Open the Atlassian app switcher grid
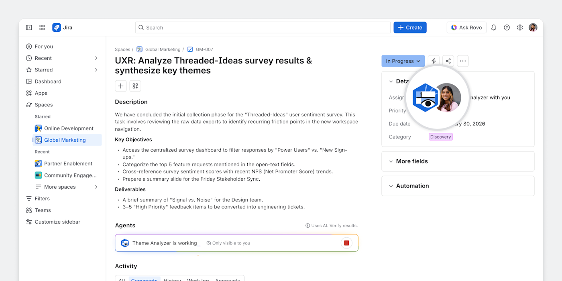This screenshot has height=281, width=562. tap(42, 27)
